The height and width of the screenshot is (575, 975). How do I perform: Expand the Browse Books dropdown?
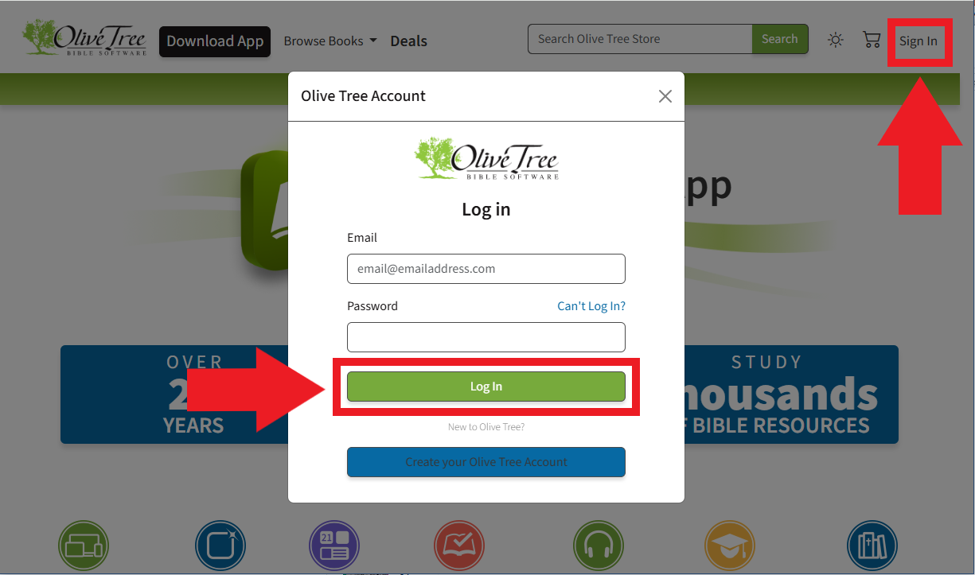[x=330, y=41]
